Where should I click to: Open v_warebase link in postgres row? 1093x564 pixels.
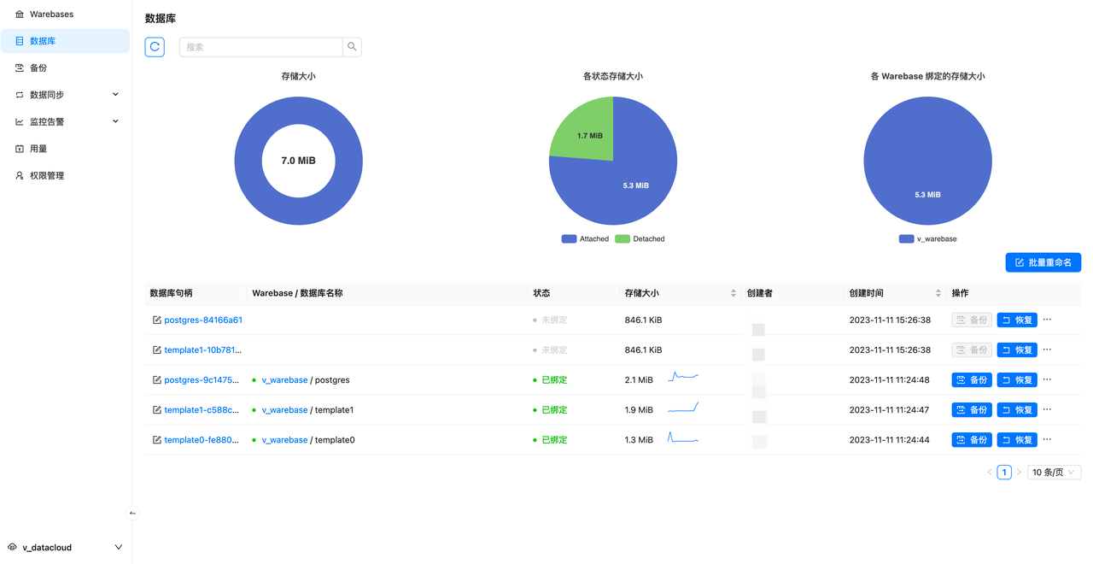(284, 380)
